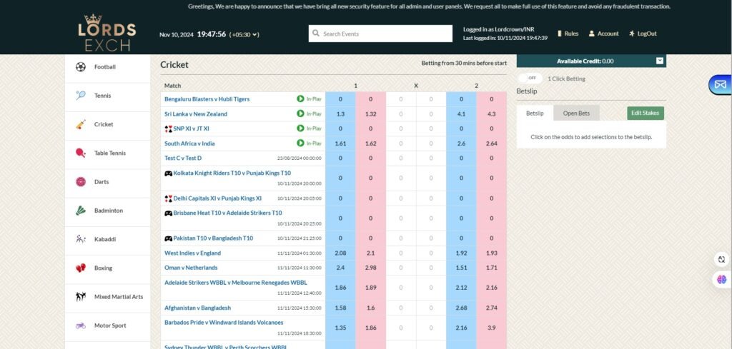The image size is (732, 349).
Task: Open the Table Tennis paddle icon
Action: [81, 153]
